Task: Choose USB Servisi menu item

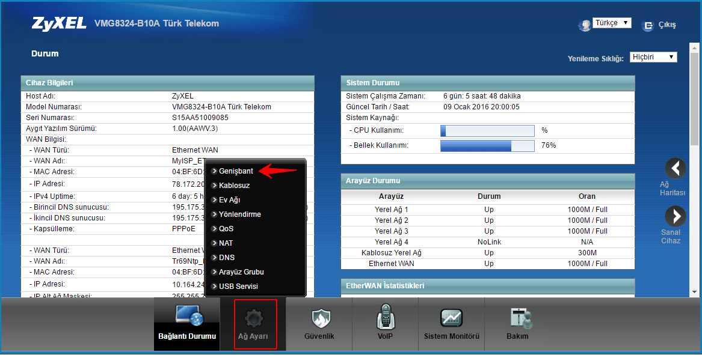Action: pyautogui.click(x=238, y=287)
